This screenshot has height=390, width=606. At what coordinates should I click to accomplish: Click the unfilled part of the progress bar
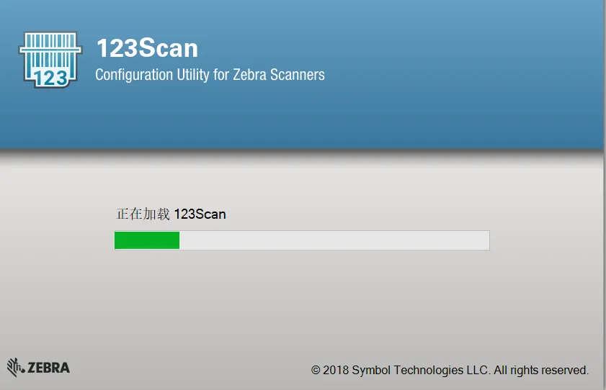[331, 240]
